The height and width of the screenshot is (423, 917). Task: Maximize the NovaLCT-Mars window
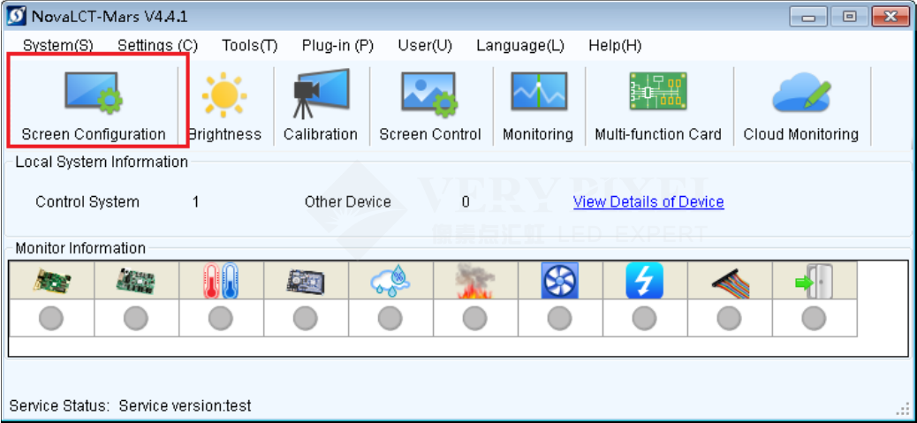850,17
